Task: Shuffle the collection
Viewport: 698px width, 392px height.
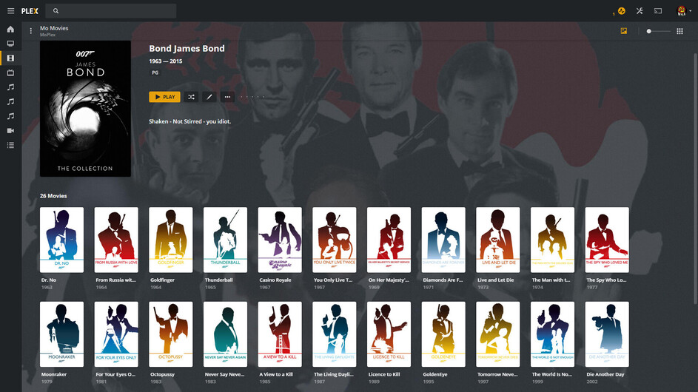Action: [191, 97]
